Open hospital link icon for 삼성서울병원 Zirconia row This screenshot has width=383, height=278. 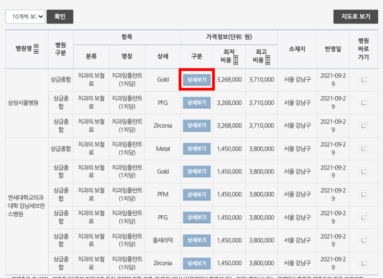[x=363, y=125]
